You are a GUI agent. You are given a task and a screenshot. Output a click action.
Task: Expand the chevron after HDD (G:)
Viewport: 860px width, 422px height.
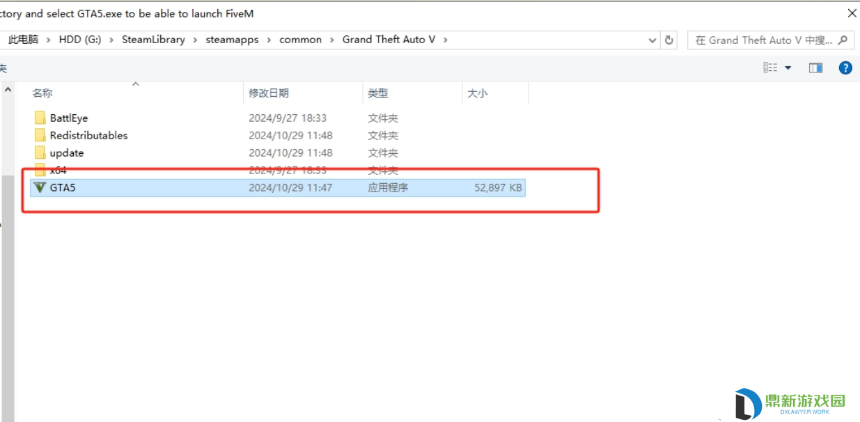click(x=111, y=40)
